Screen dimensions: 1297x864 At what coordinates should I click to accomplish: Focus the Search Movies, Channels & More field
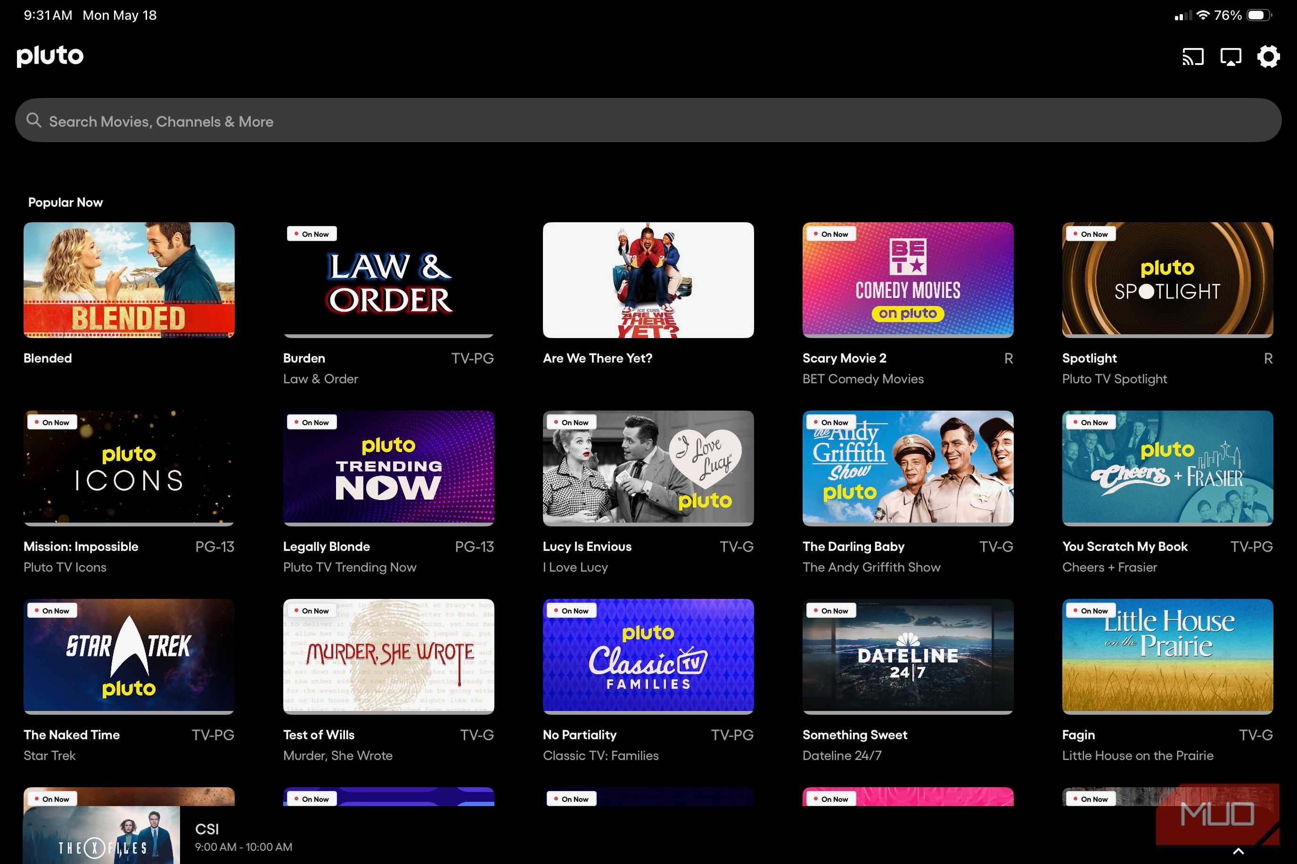(648, 120)
